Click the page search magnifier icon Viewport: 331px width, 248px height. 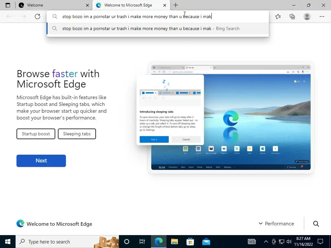coord(316,224)
